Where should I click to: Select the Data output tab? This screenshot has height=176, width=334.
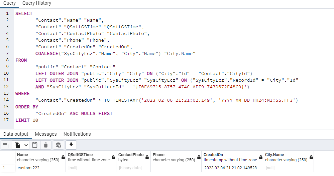(16, 134)
